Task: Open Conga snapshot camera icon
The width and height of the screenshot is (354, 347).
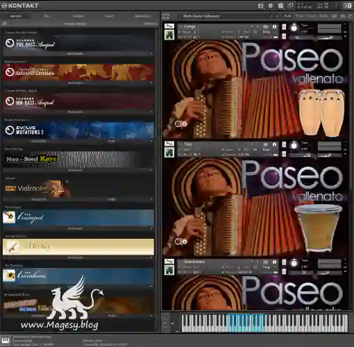Action: (266, 27)
